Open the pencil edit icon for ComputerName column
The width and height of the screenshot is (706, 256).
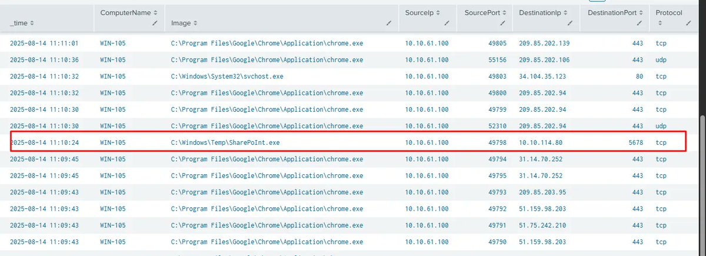coord(154,23)
